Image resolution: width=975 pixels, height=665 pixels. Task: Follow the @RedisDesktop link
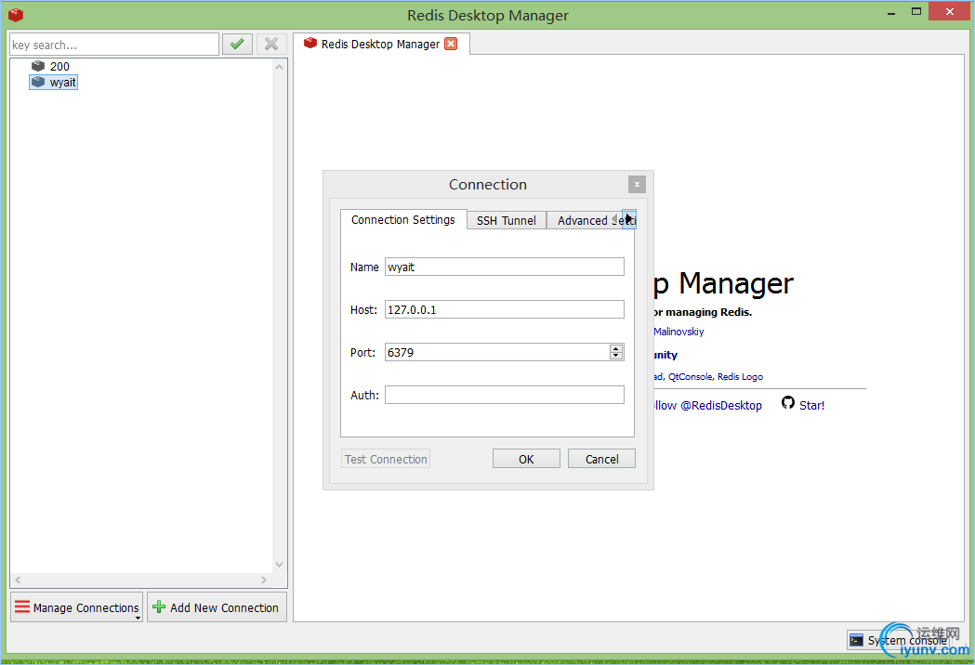point(707,406)
